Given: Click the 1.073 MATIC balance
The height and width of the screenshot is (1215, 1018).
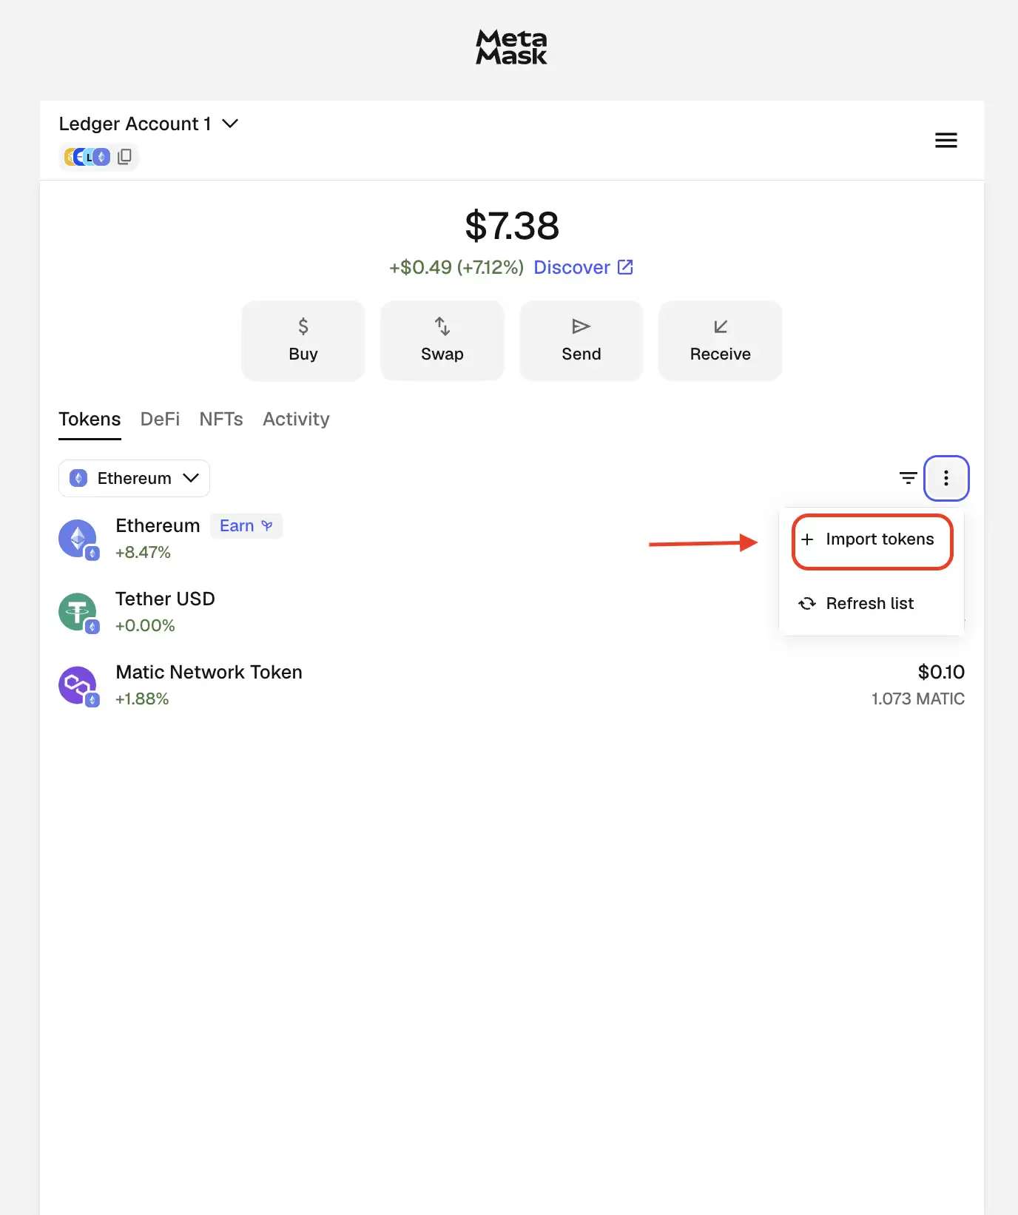Looking at the screenshot, I should (918, 699).
